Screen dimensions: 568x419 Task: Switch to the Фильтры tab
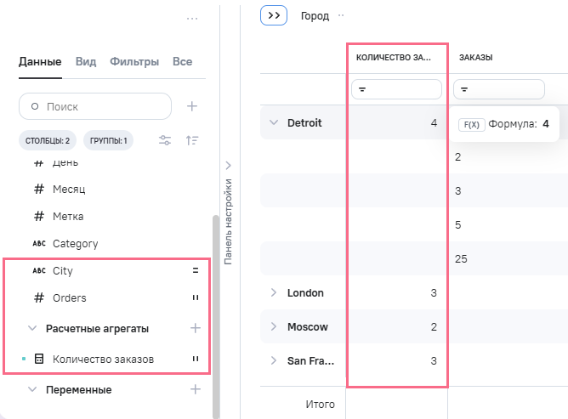(134, 61)
